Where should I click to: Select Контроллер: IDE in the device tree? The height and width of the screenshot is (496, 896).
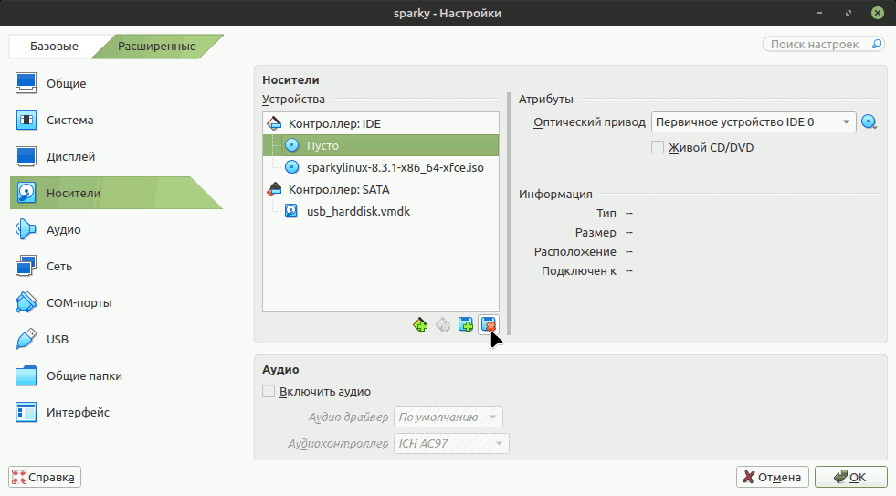click(381, 123)
